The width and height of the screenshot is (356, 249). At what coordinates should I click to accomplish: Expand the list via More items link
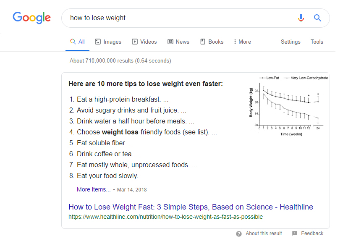[x=94, y=189]
